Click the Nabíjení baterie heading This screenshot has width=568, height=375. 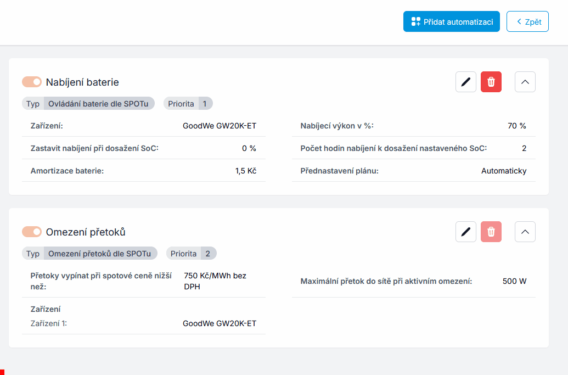82,82
